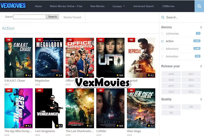Open the Alien Siege title link
Viewport: 204px width, 136px height.
134,131
